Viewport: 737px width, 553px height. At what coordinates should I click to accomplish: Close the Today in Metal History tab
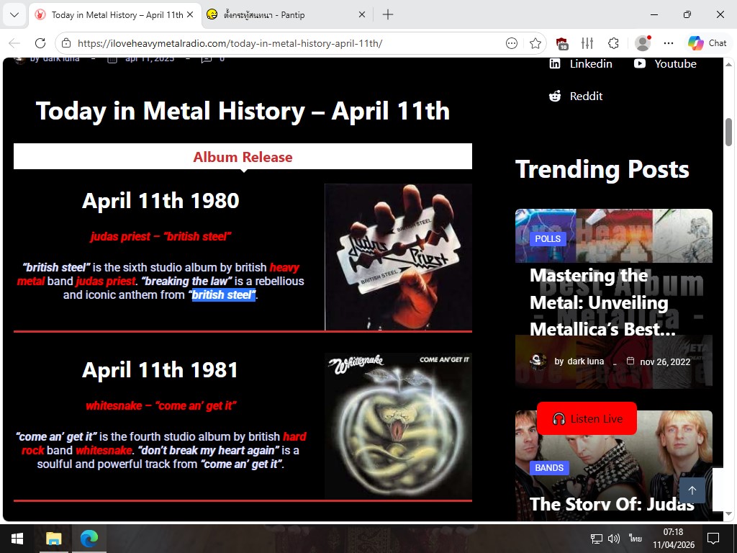190,14
